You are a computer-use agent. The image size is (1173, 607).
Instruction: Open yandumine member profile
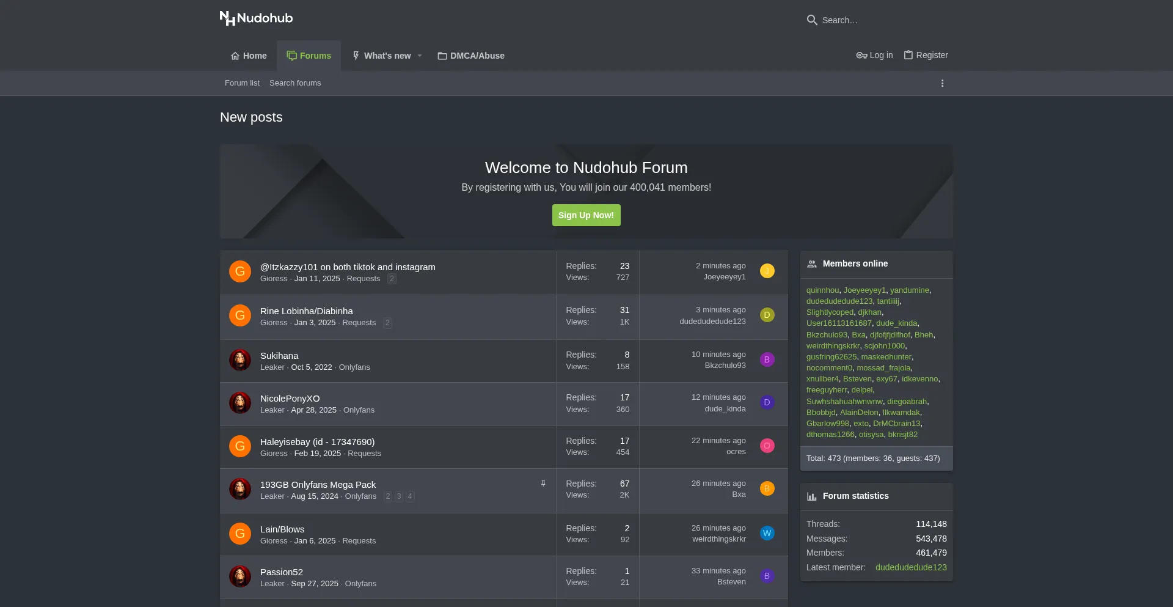[909, 290]
